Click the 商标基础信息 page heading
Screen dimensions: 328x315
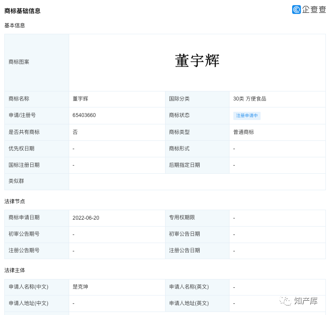click(x=22, y=11)
